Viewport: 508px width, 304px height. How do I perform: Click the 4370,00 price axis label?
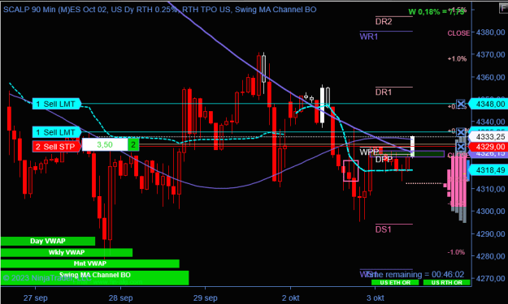490,54
